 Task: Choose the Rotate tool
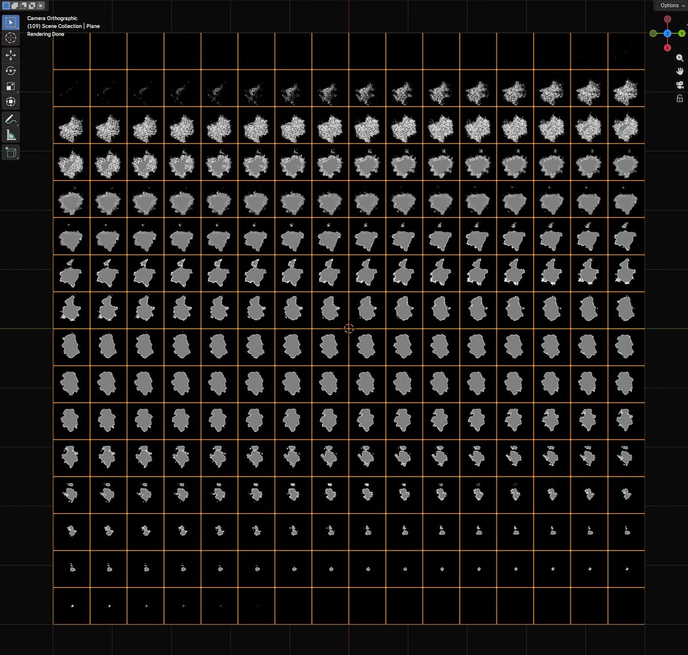tap(11, 71)
